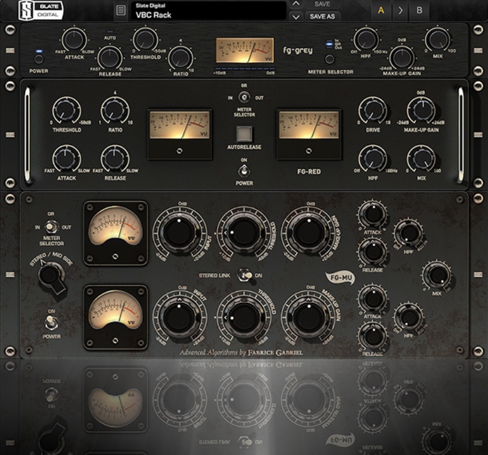Click the FG-MU upper ATTACK knob
The height and width of the screenshot is (455, 488).
pos(373,214)
